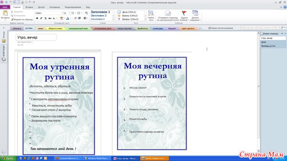Click the paragraph alignment icon
The width and height of the screenshot is (287, 161).
pos(85,18)
